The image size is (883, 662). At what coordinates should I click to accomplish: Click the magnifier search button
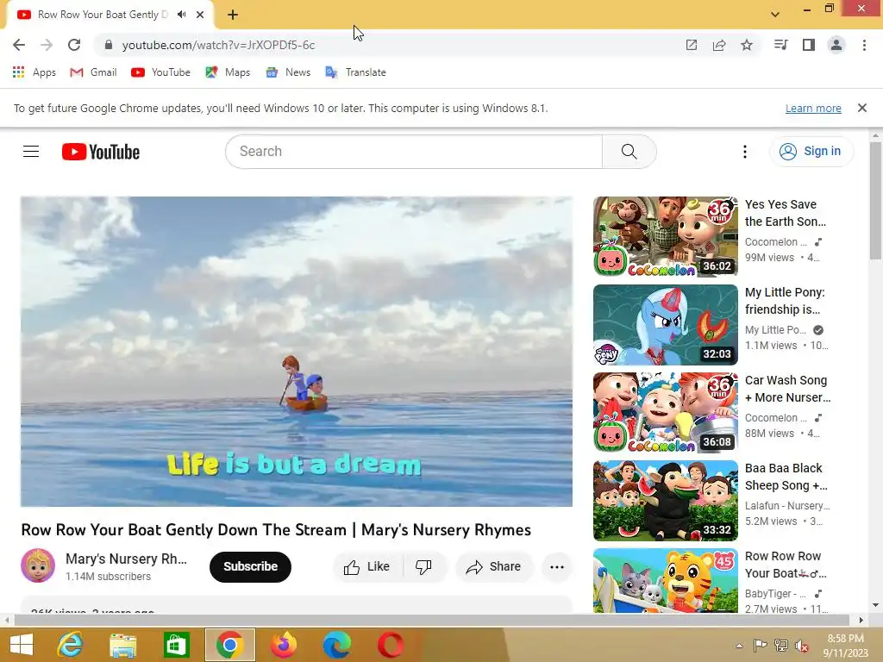coord(629,152)
